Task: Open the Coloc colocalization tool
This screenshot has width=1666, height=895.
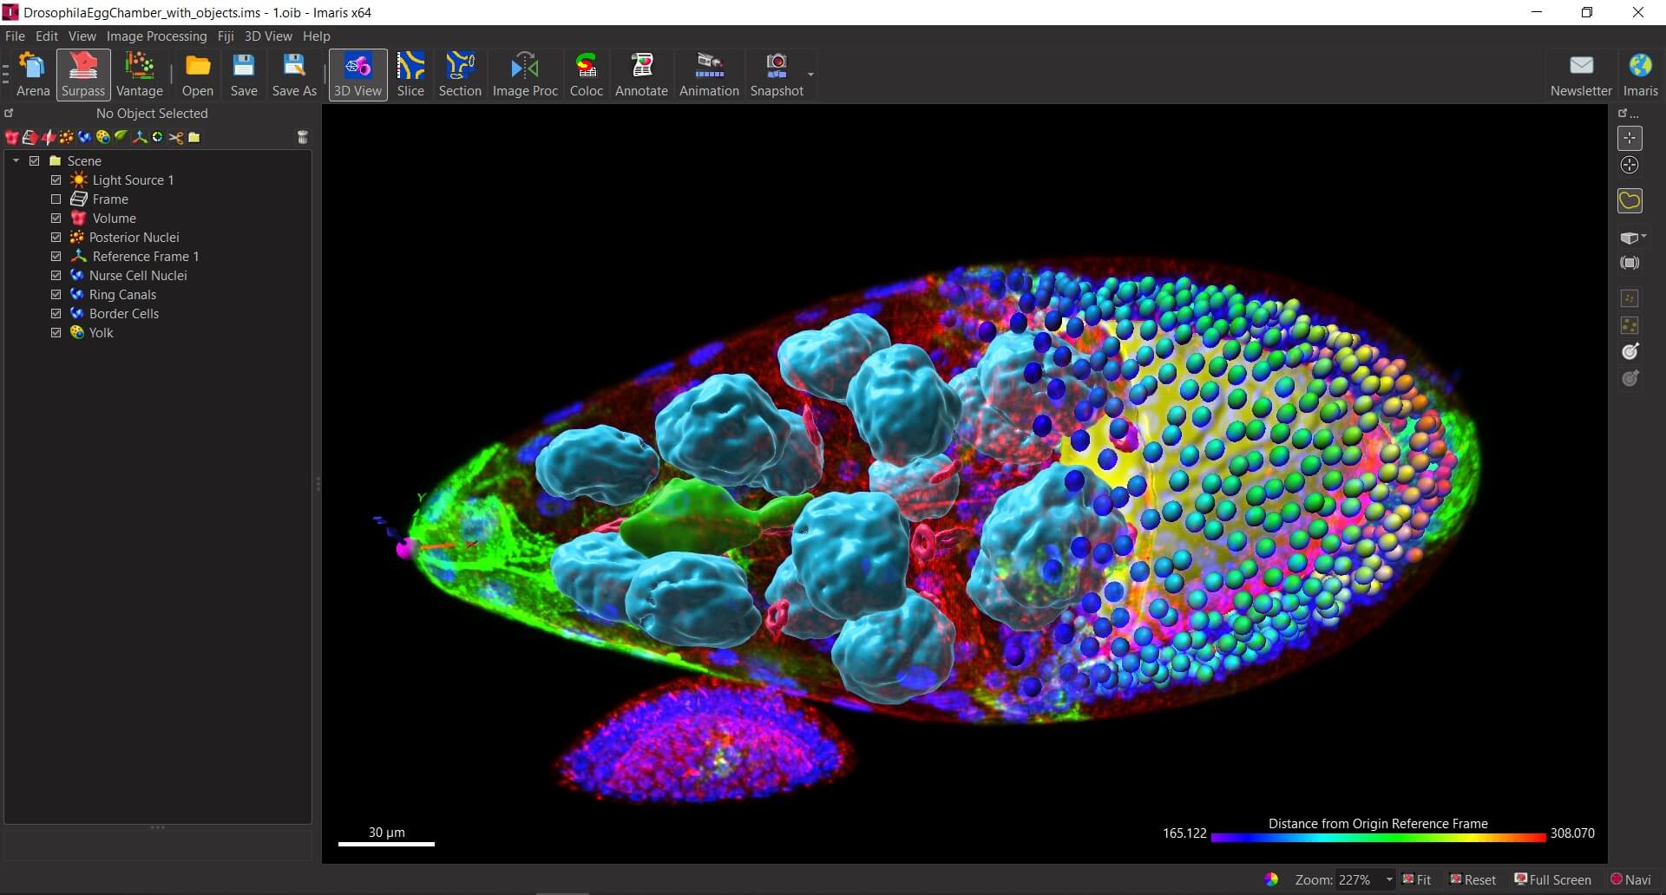Action: (x=586, y=75)
